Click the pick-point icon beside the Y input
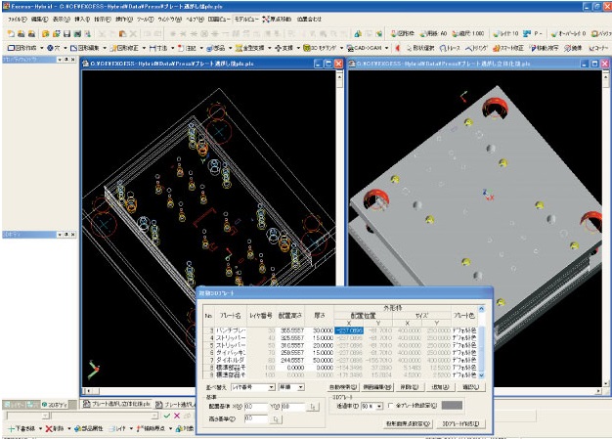Screen dimensions: 612x439 pyautogui.click(x=313, y=405)
